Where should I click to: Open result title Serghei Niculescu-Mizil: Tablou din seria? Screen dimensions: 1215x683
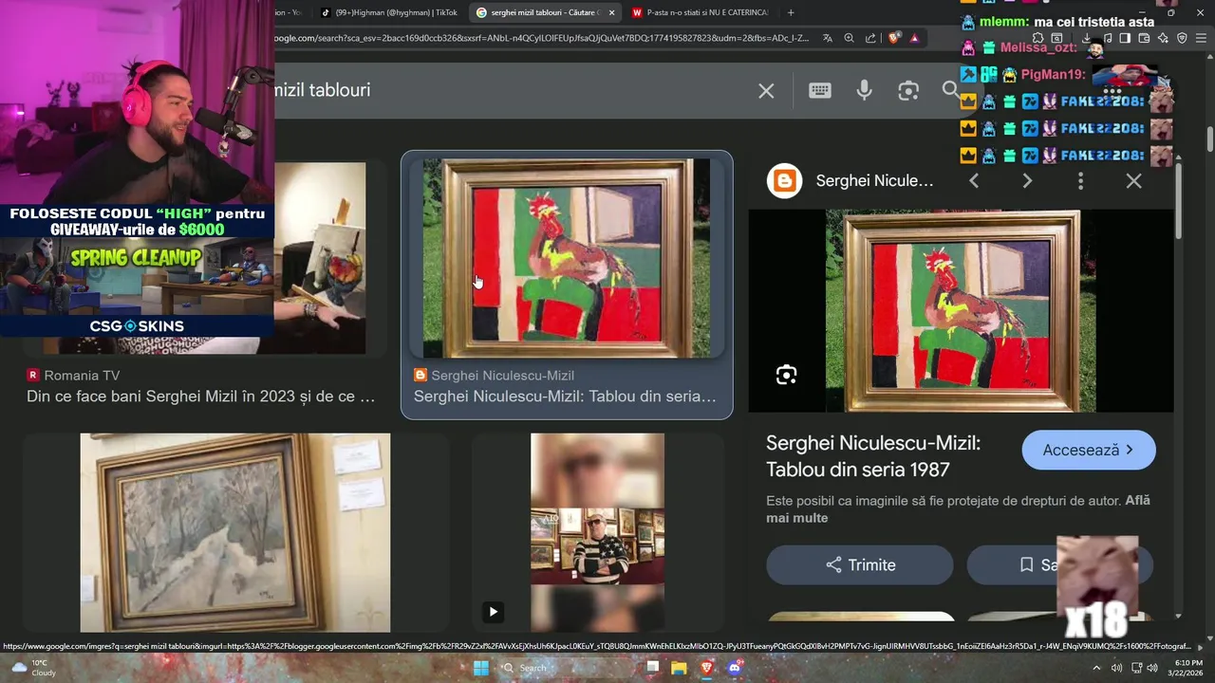[565, 397]
